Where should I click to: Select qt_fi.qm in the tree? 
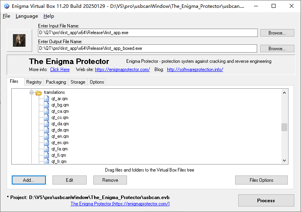point(59,155)
